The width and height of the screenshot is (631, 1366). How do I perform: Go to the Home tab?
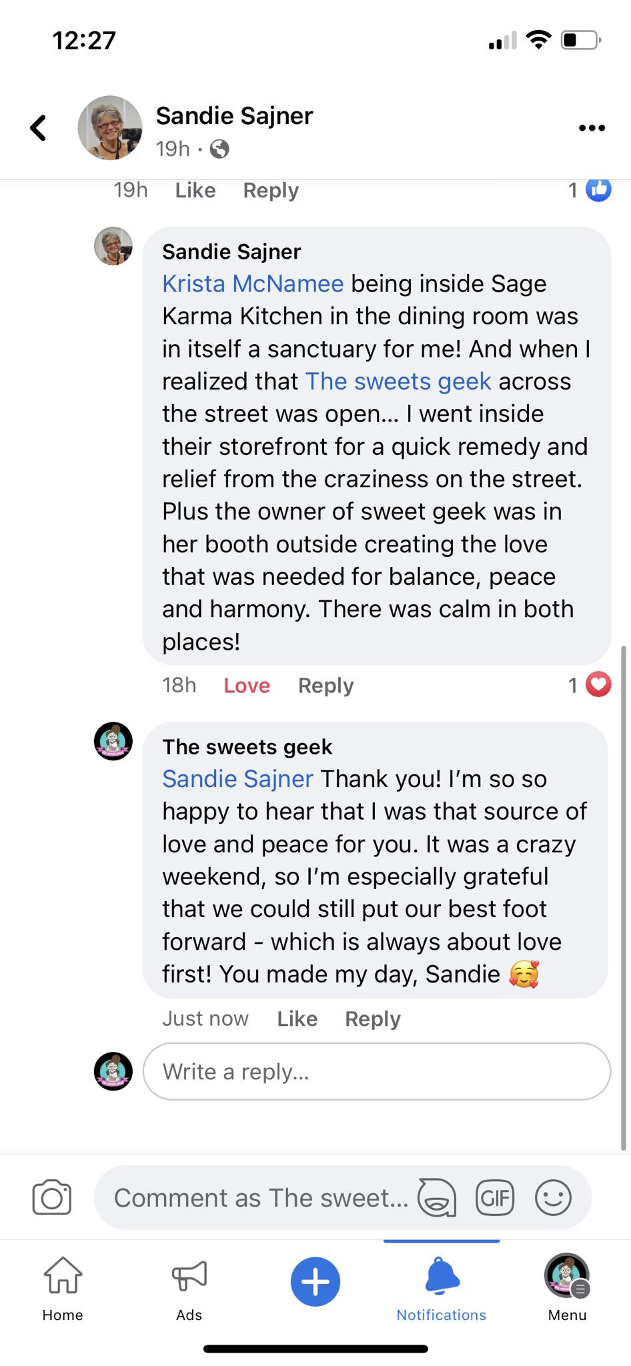[63, 1287]
